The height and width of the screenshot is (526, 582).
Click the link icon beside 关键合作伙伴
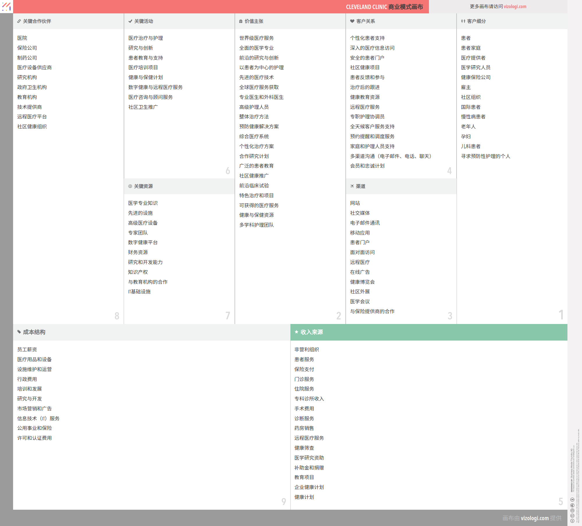coord(19,21)
